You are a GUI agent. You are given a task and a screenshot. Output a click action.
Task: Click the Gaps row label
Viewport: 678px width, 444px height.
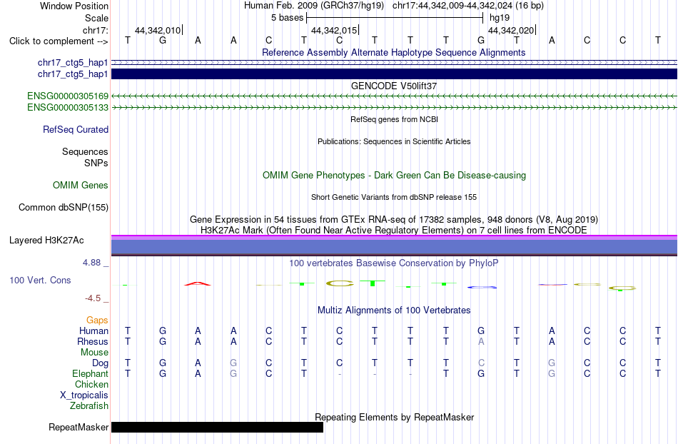click(97, 320)
